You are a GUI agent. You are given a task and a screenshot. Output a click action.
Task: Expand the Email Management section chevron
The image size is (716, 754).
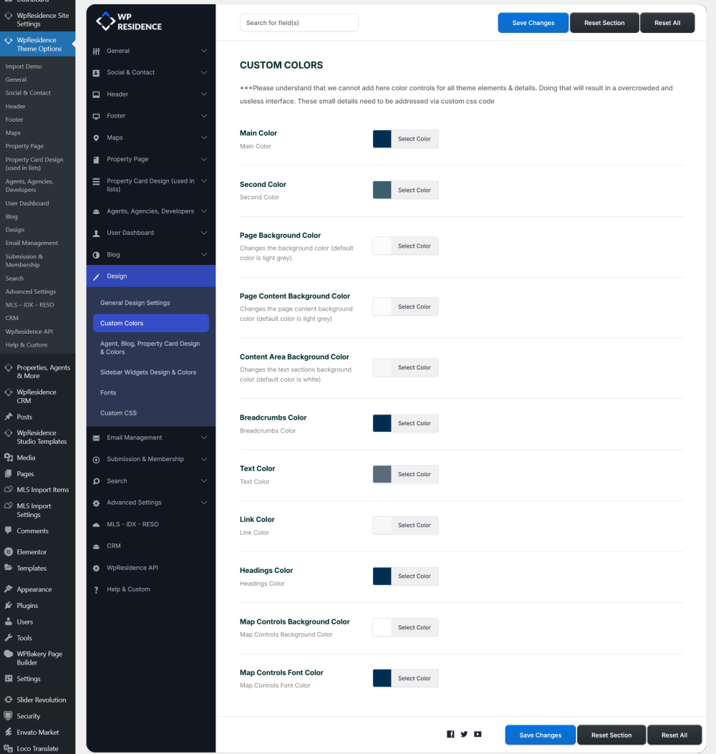(204, 438)
